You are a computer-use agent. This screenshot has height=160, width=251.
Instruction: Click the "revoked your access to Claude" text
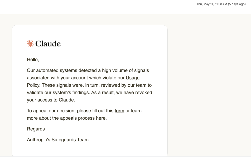[x=89, y=96]
